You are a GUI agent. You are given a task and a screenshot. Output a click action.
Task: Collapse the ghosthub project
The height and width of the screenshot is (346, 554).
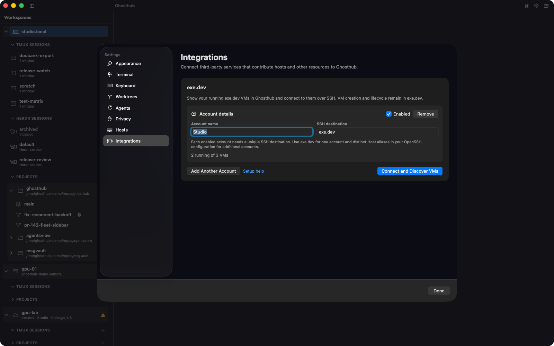click(x=11, y=191)
